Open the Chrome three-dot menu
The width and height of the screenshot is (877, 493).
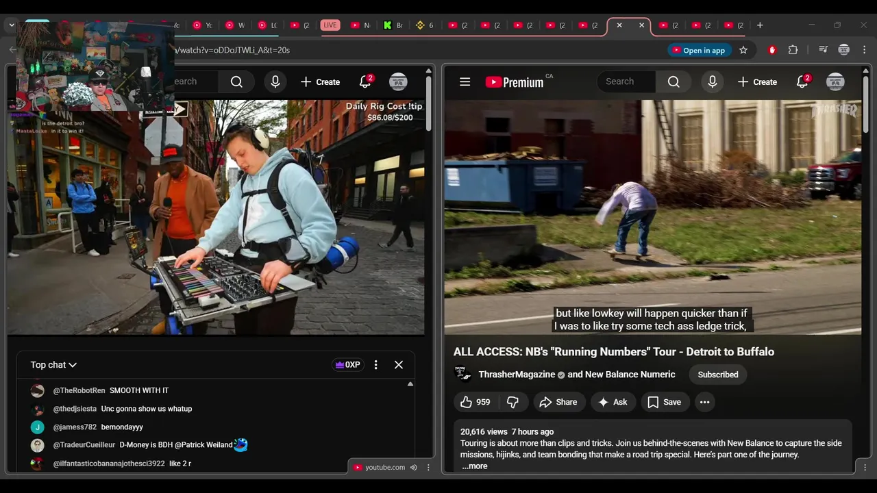click(x=864, y=50)
